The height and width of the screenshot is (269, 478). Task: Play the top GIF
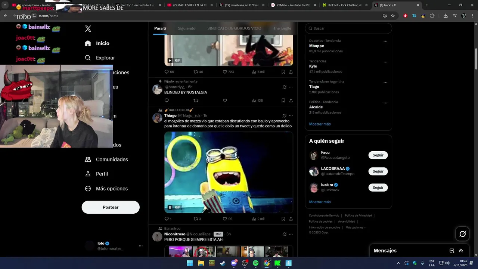pyautogui.click(x=170, y=61)
